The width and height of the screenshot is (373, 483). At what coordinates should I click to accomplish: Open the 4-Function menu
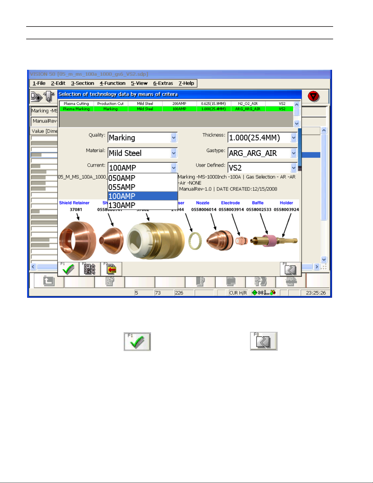pos(113,83)
